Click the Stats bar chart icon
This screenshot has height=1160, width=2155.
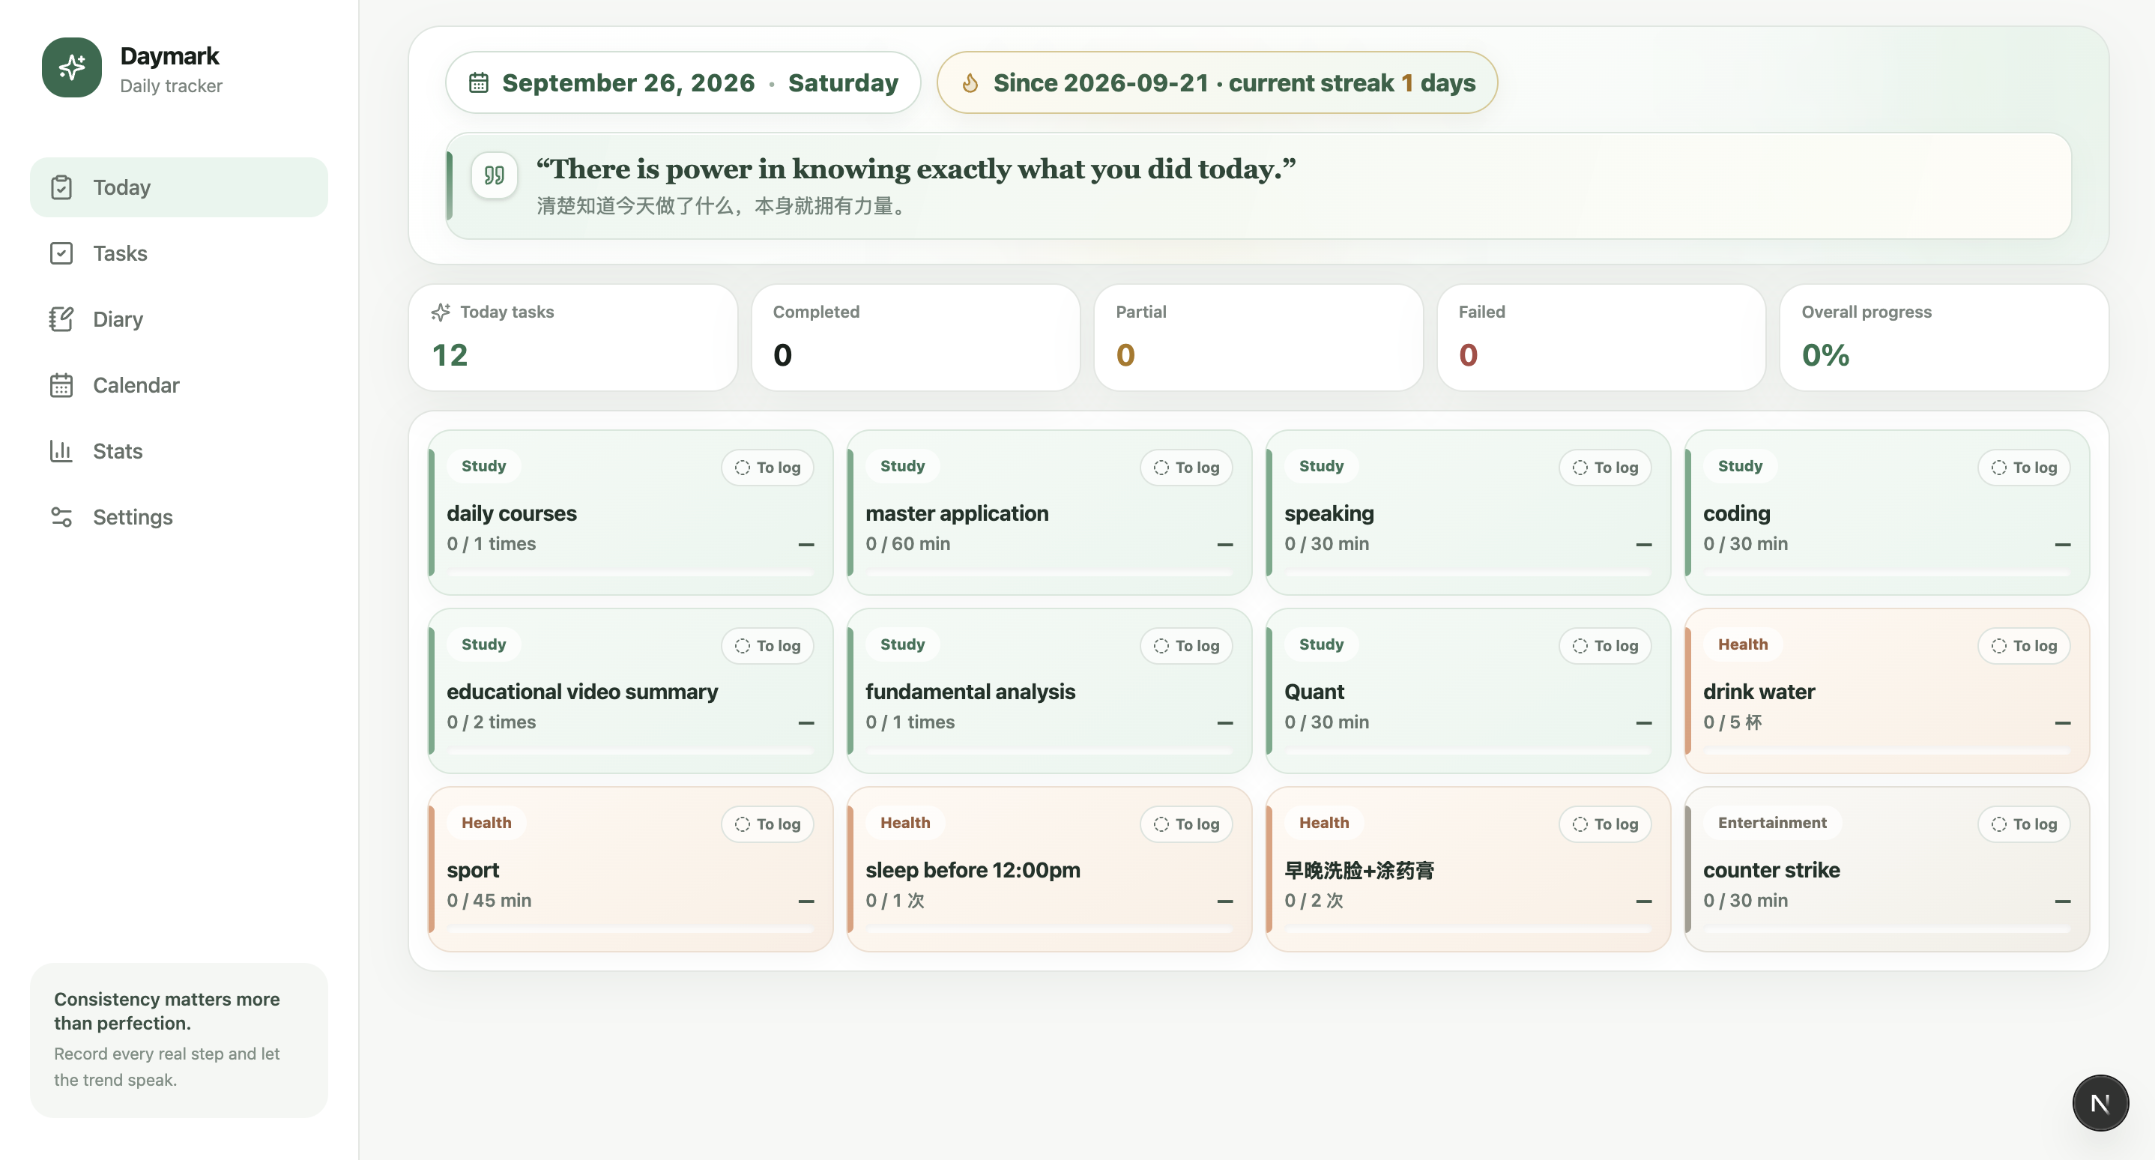[61, 452]
